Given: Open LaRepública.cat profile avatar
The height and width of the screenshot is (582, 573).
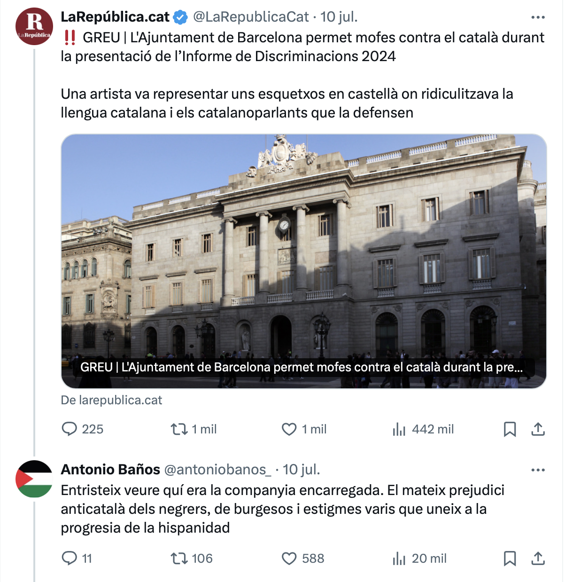Looking at the screenshot, I should click(x=34, y=26).
